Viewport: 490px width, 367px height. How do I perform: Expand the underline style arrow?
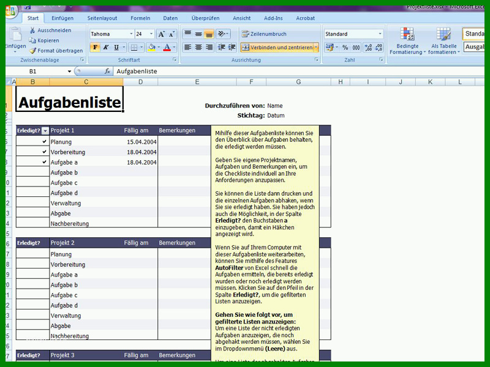point(124,48)
